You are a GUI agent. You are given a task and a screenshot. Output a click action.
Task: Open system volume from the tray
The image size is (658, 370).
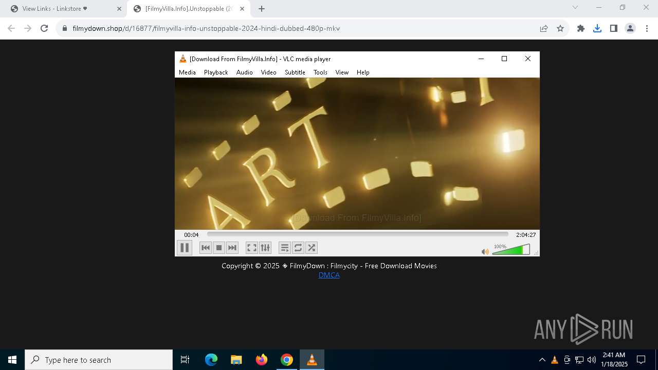[592, 360]
